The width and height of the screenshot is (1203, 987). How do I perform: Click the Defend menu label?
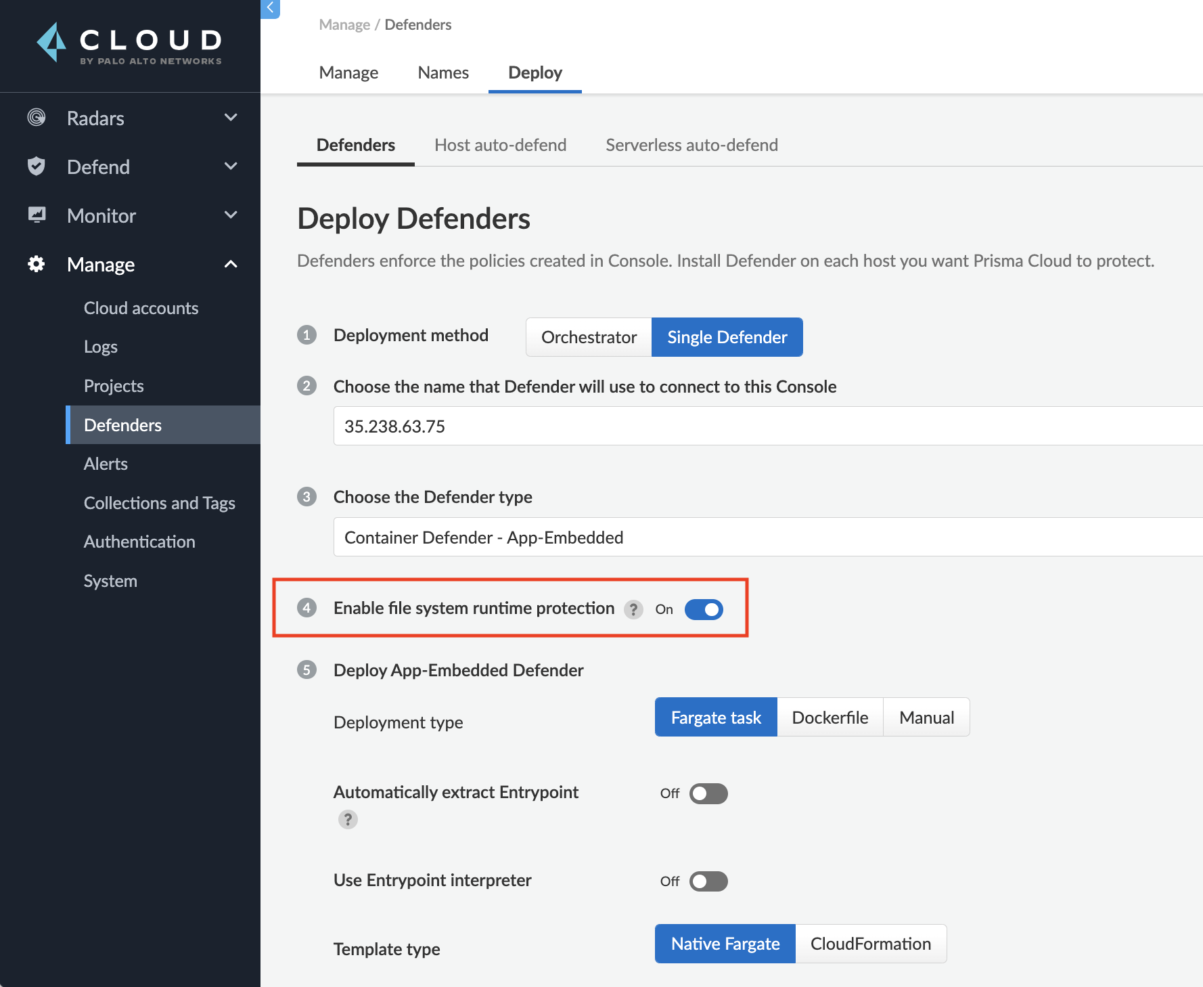click(98, 167)
